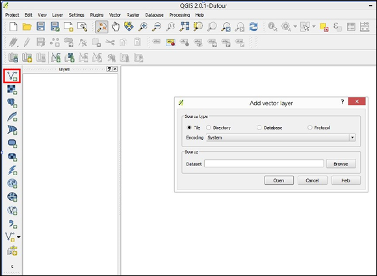Image resolution: width=377 pixels, height=276 pixels.
Task: Click the Add Vector Layer icon
Action: (12, 76)
